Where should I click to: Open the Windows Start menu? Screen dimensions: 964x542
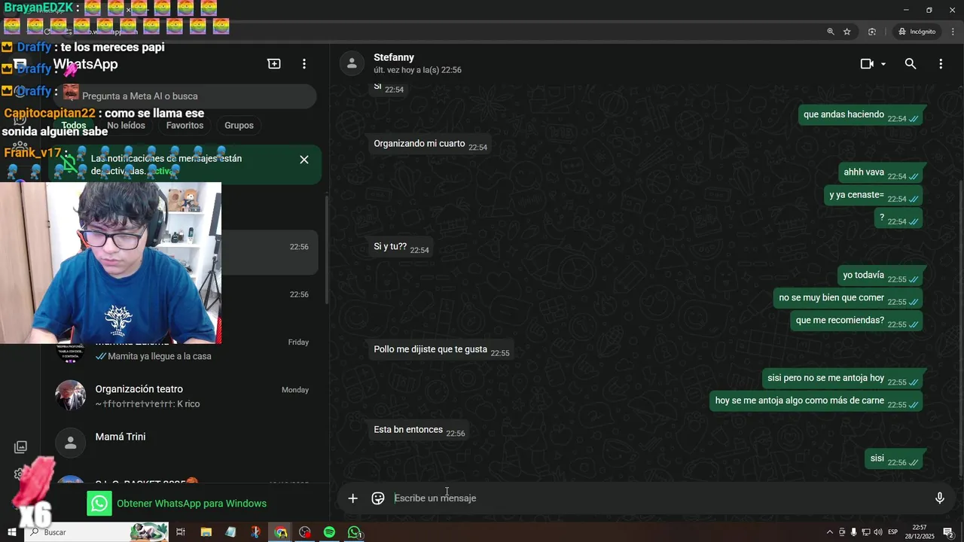[x=12, y=532]
